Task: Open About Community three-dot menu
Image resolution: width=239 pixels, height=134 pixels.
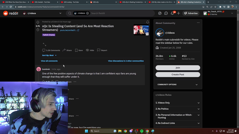Action: pyautogui.click(x=198, y=23)
